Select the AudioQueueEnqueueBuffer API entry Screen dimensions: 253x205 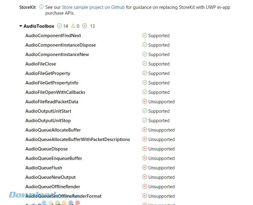(x=54, y=158)
